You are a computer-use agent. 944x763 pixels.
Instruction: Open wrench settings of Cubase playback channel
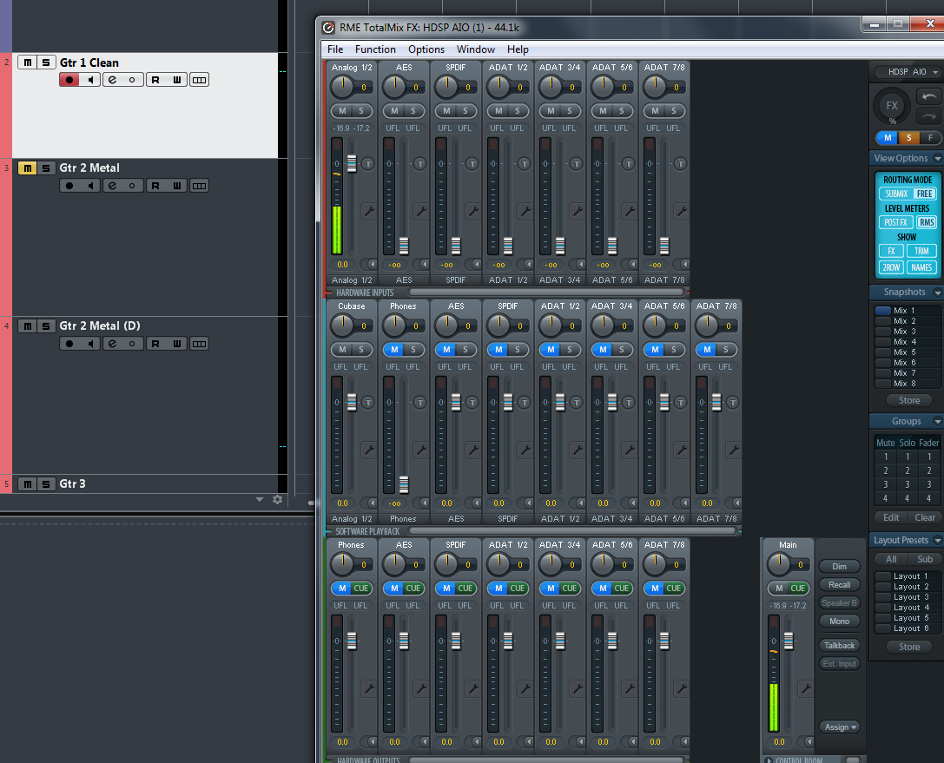click(368, 450)
